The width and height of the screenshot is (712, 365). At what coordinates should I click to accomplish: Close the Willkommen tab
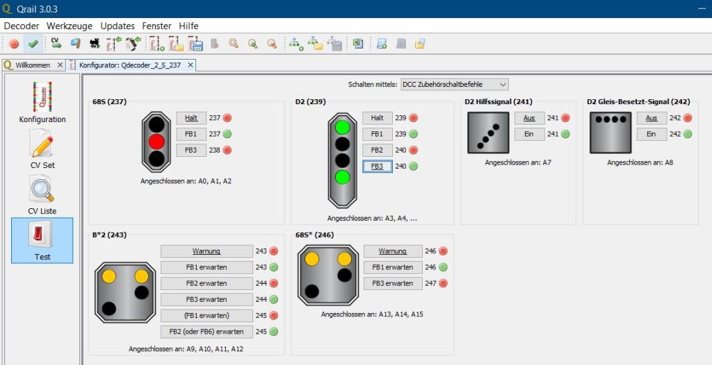60,65
